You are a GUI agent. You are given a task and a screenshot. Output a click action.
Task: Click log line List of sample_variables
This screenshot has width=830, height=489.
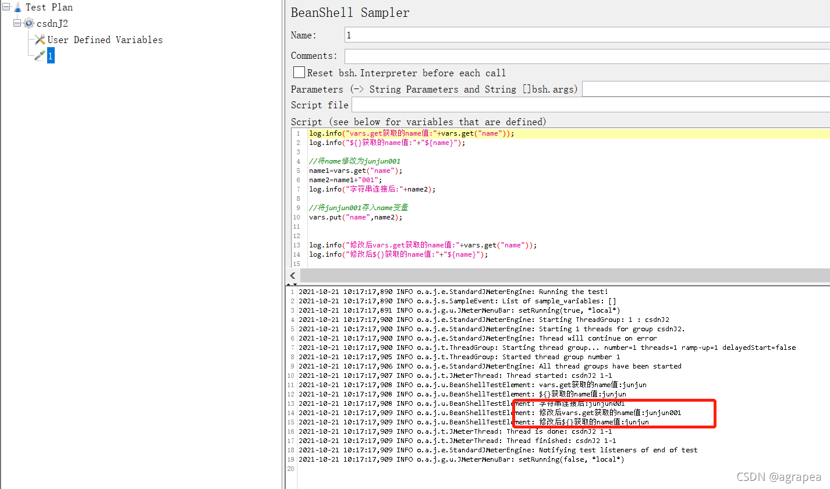point(457,301)
